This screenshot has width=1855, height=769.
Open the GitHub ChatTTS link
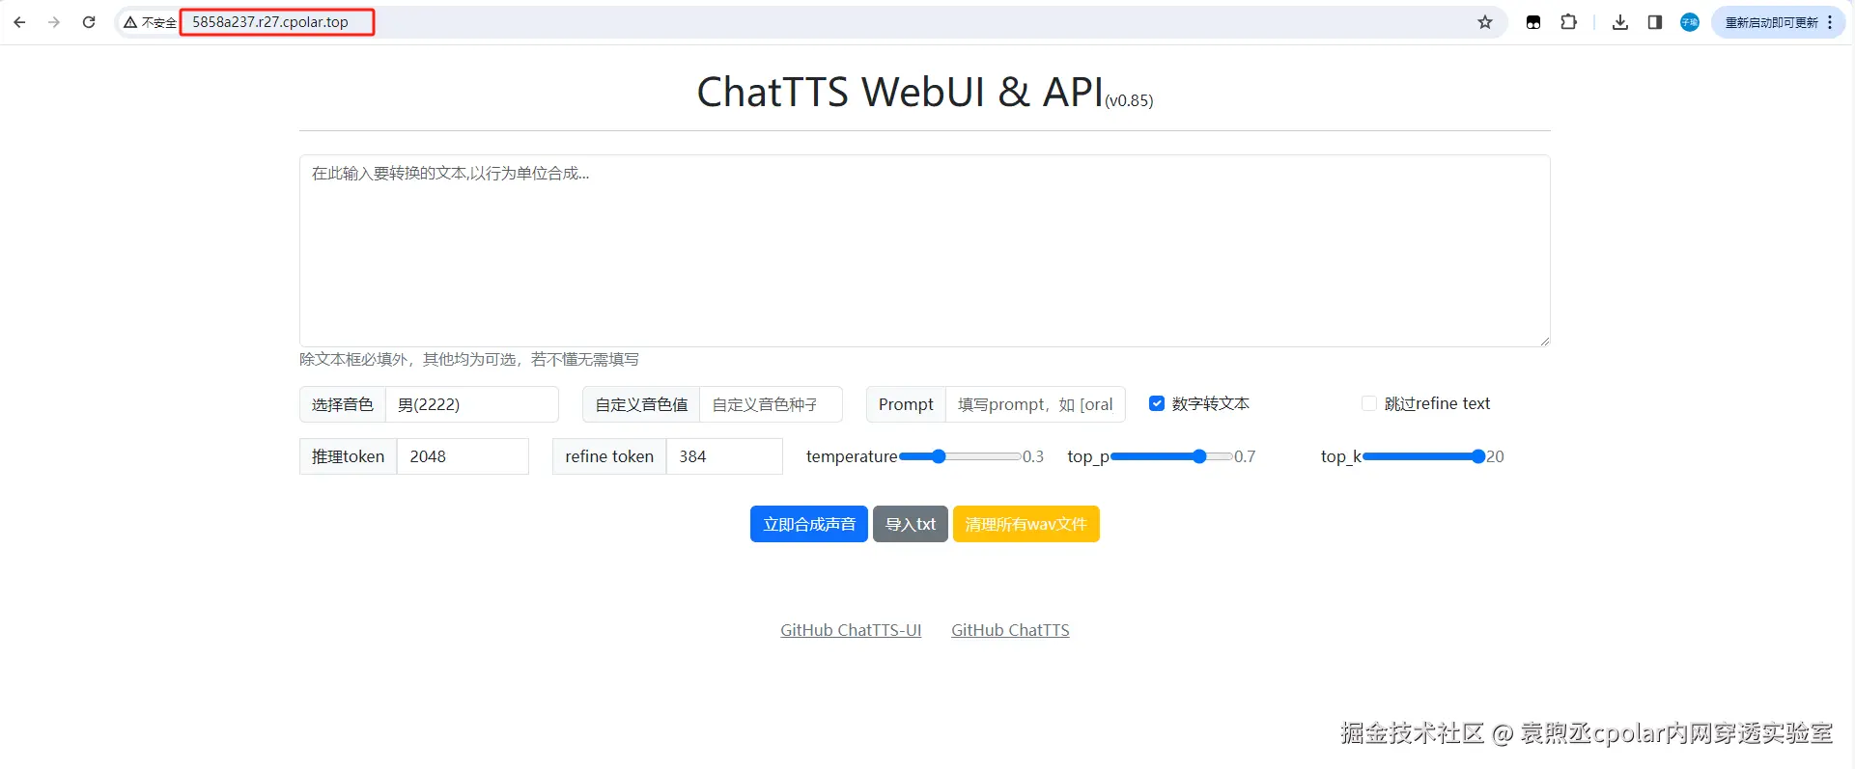coord(1010,630)
